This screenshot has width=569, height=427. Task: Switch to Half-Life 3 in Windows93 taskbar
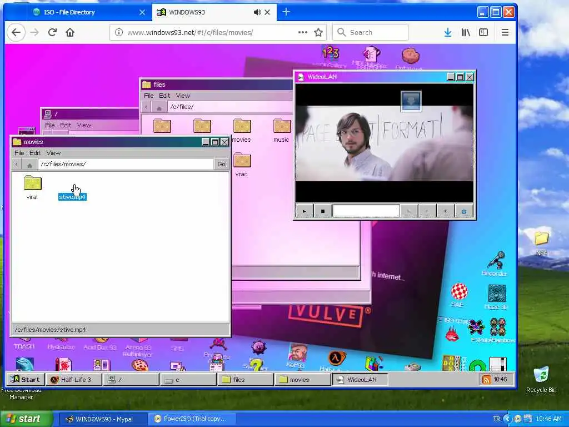(74, 379)
